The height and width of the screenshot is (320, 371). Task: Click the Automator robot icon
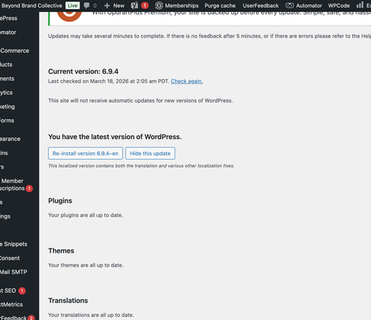coord(289,5)
